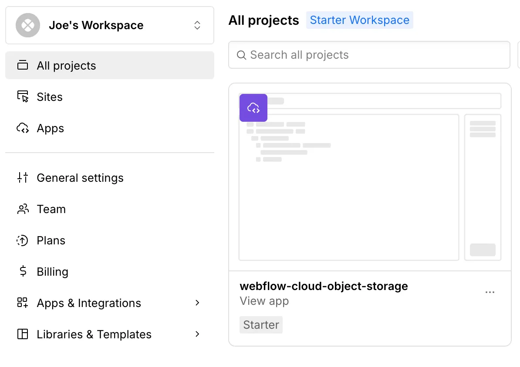
Task: Open the Joe's Workspace switcher dropdown
Action: pos(109,25)
